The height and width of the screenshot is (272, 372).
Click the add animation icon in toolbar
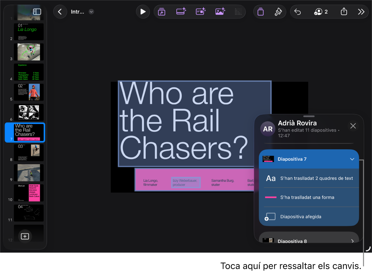[162, 12]
